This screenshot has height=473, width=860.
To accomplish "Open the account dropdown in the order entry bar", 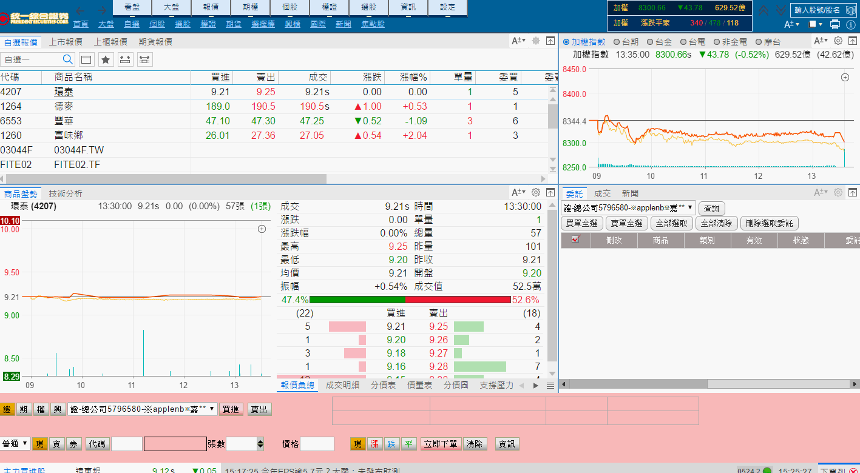I will [141, 409].
